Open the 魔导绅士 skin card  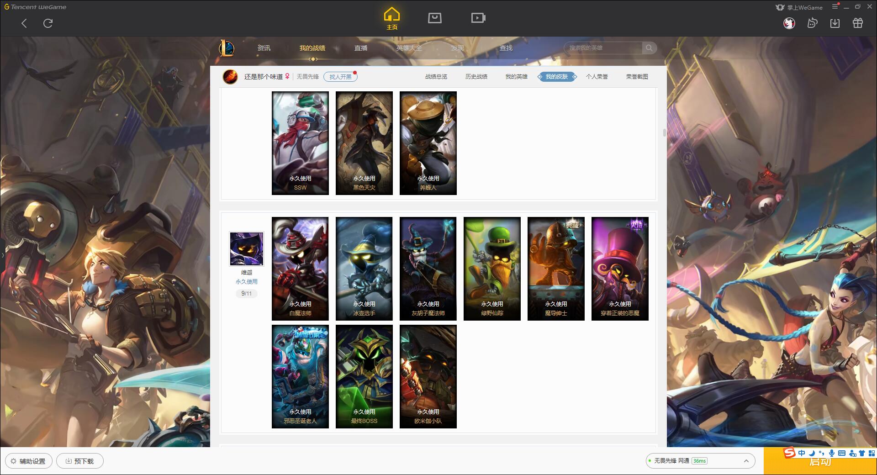(556, 269)
